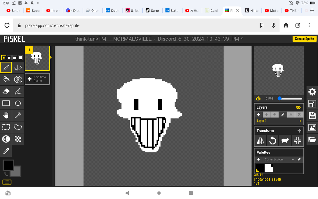Switch to the Unbe tab
The width and height of the screenshot is (318, 199).
pos(132,11)
